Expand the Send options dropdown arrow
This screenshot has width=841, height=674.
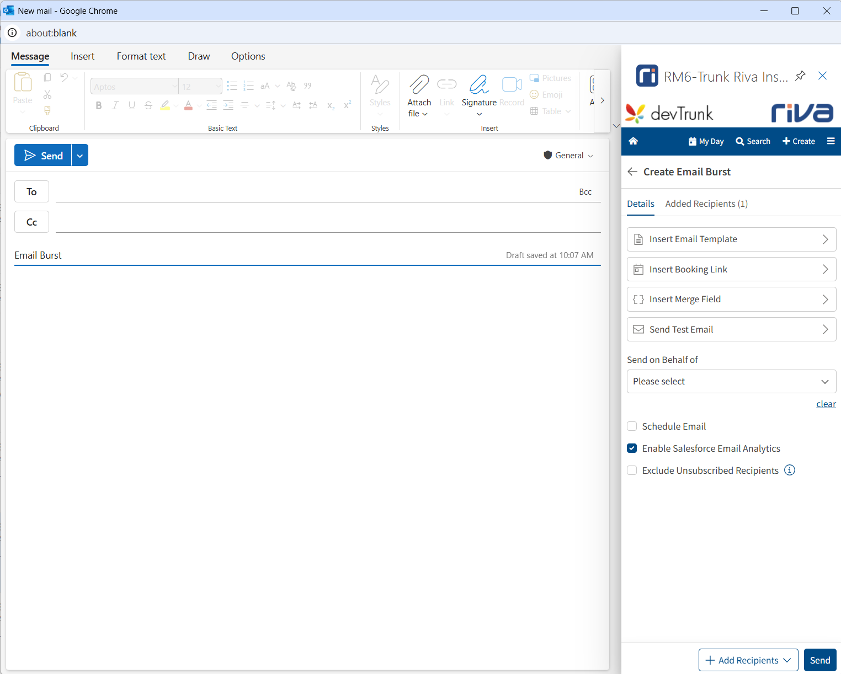(x=80, y=156)
